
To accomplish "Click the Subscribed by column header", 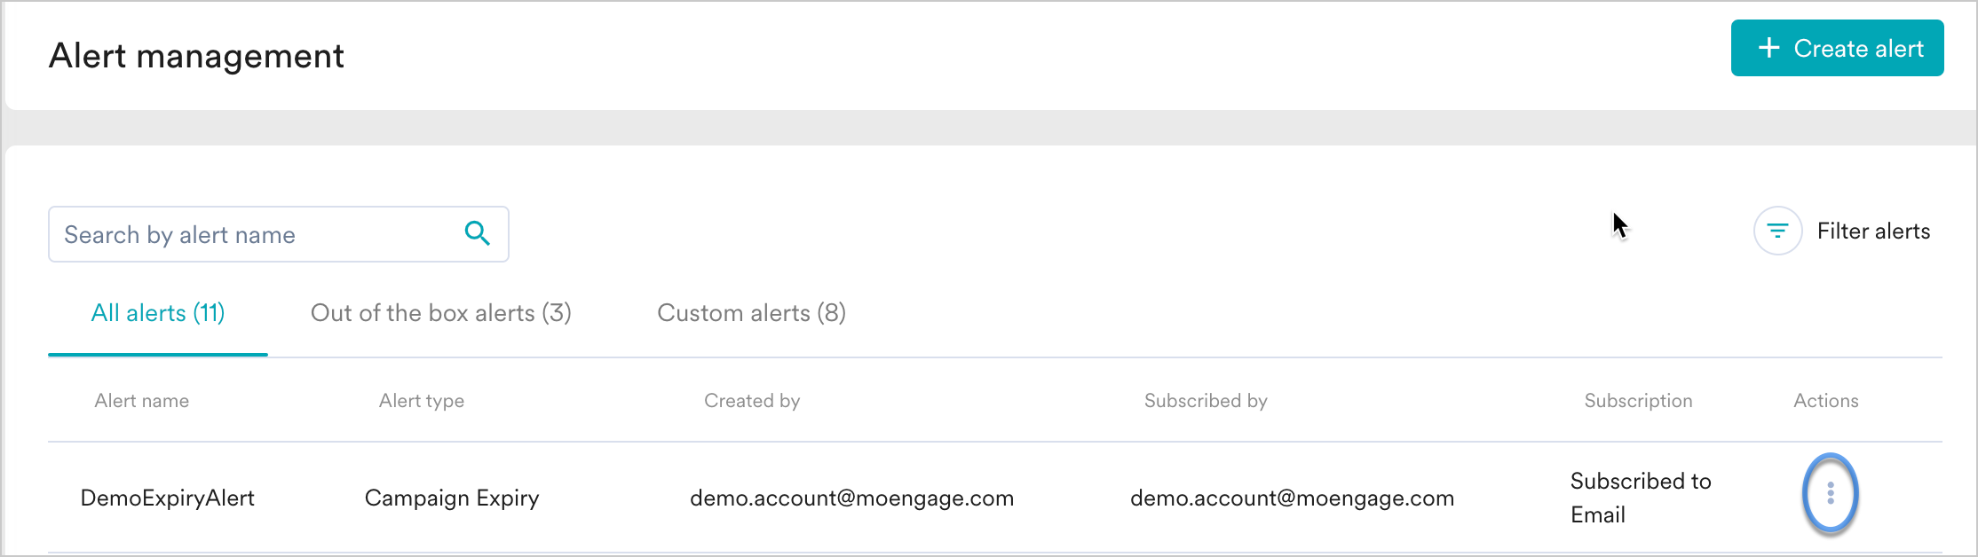I will [x=1205, y=400].
